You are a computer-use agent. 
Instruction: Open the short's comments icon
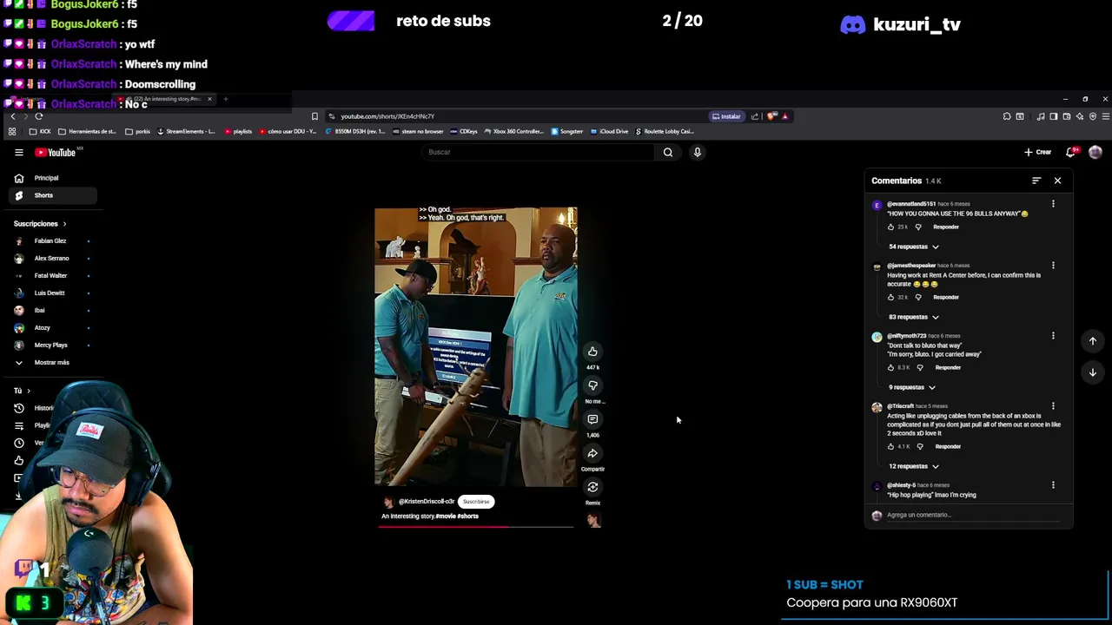[x=592, y=419]
